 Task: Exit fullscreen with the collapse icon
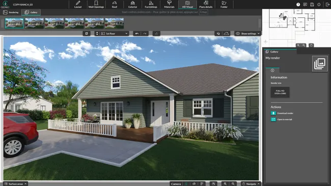click(x=319, y=5)
